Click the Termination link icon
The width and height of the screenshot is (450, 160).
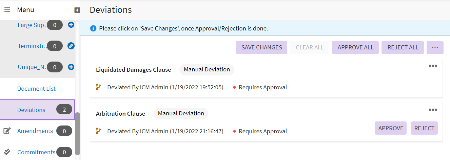tap(71, 46)
